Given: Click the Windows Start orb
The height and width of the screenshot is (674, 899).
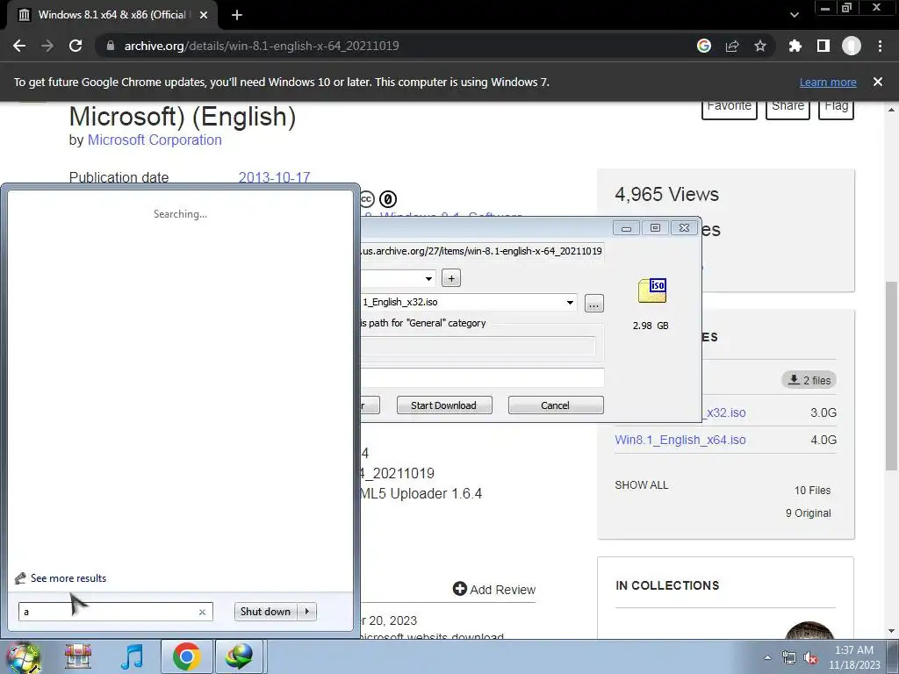Looking at the screenshot, I should click(23, 656).
